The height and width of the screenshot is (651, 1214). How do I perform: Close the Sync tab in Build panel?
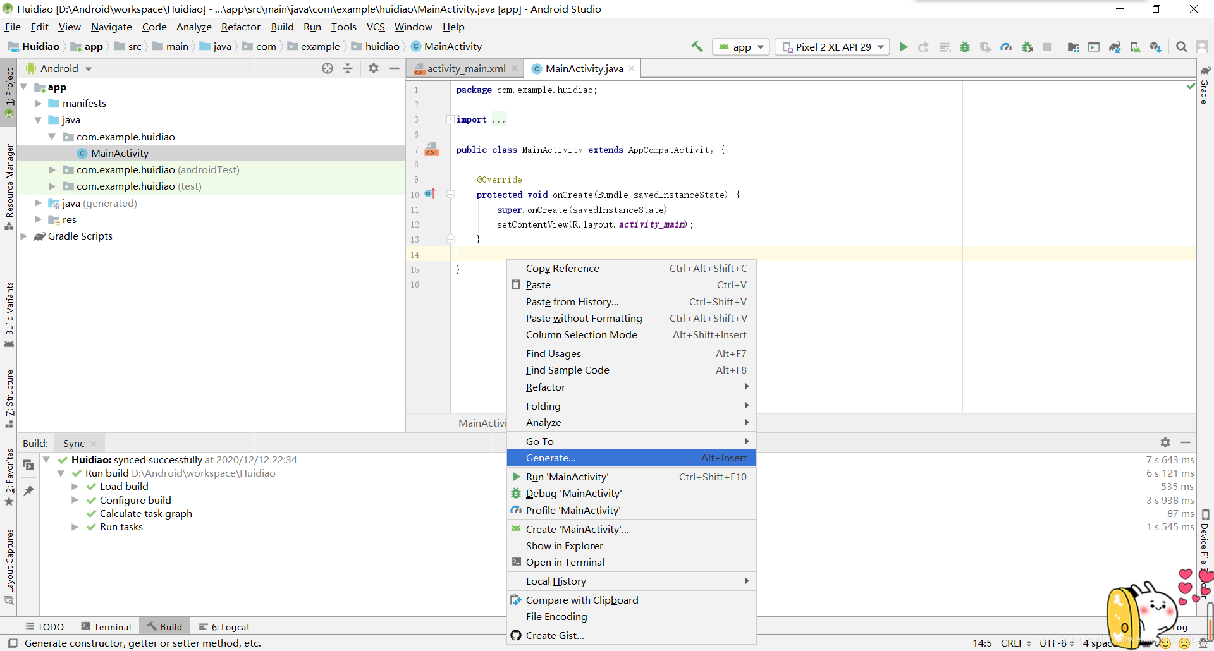(x=94, y=444)
